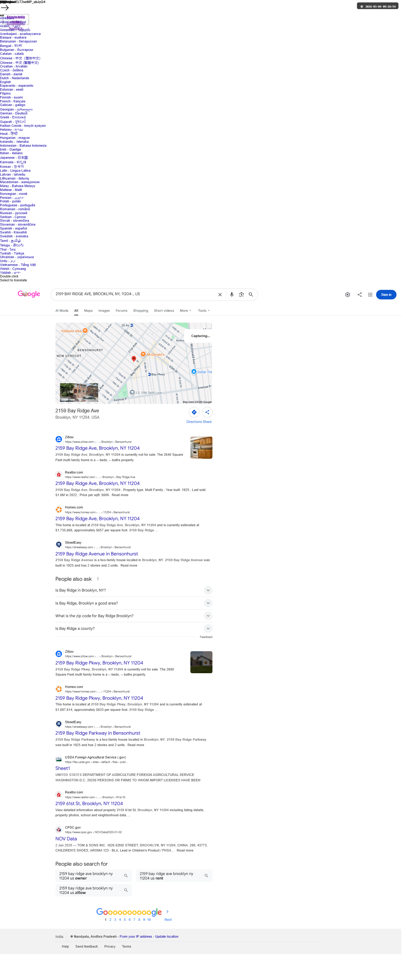Open the Forums tab
This screenshot has height=975, width=406.
tap(121, 310)
